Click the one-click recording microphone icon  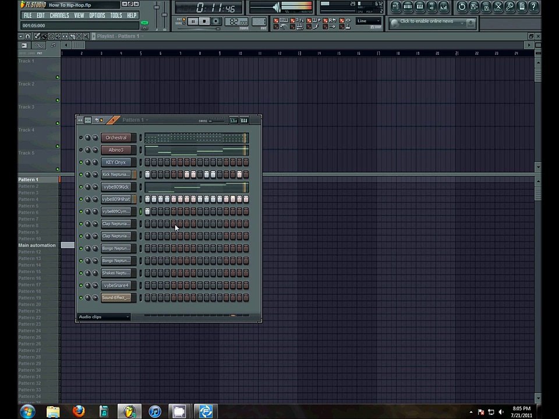(510, 6)
